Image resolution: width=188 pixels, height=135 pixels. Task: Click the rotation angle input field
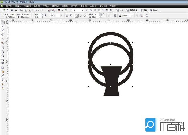57,16
